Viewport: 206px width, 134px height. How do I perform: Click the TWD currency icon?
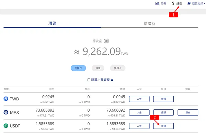tap(6, 99)
